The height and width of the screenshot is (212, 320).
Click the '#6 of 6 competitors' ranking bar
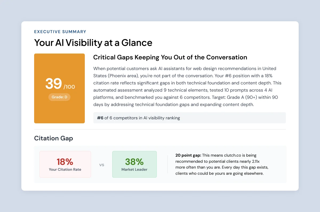(189, 118)
